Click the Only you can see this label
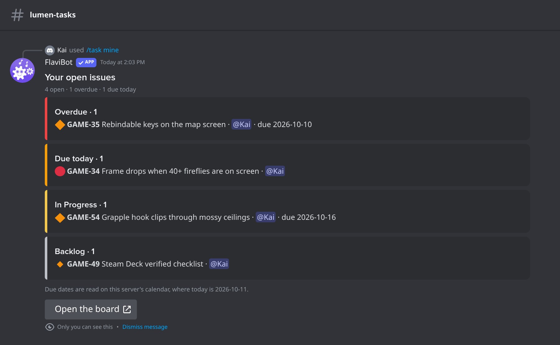The width and height of the screenshot is (560, 345). (85, 327)
